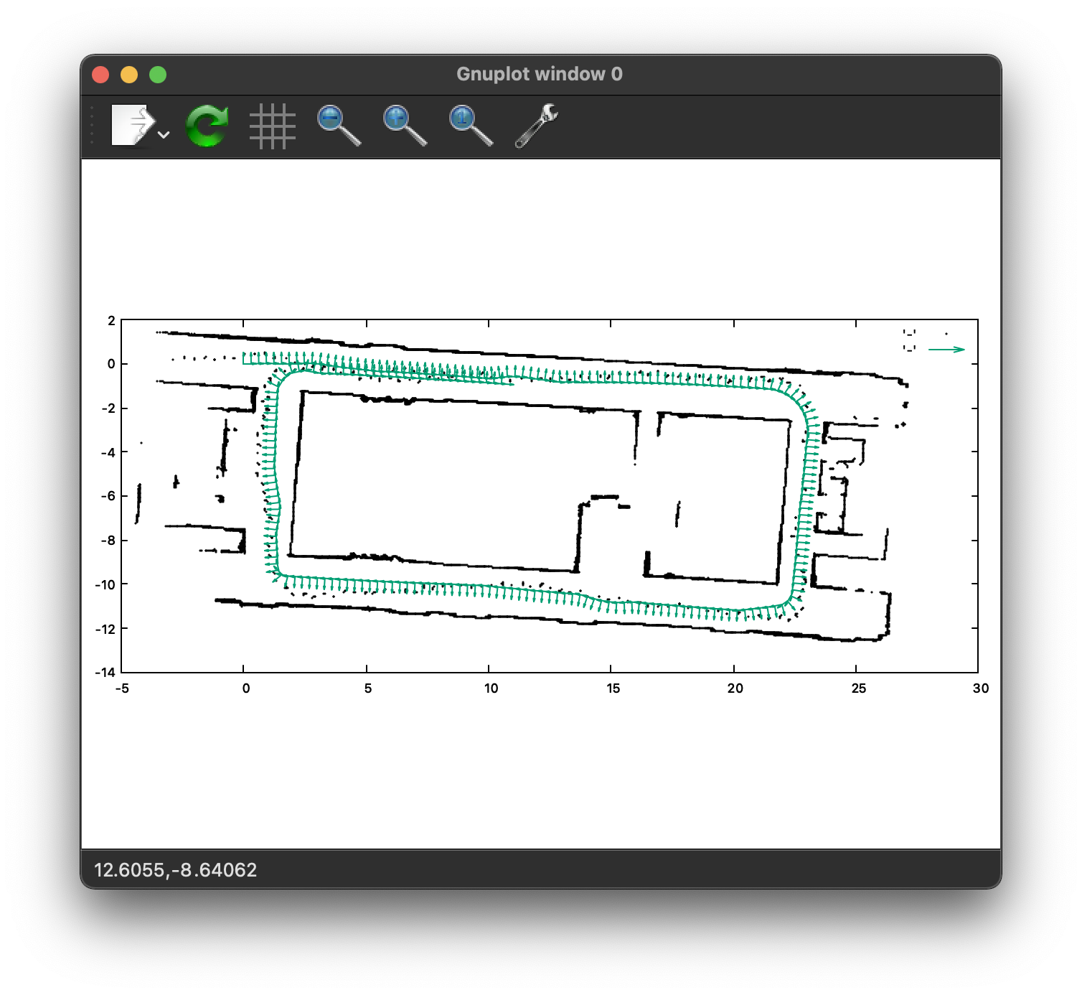1082x995 pixels.
Task: Minimize the window with the yellow button
Action: (x=129, y=75)
